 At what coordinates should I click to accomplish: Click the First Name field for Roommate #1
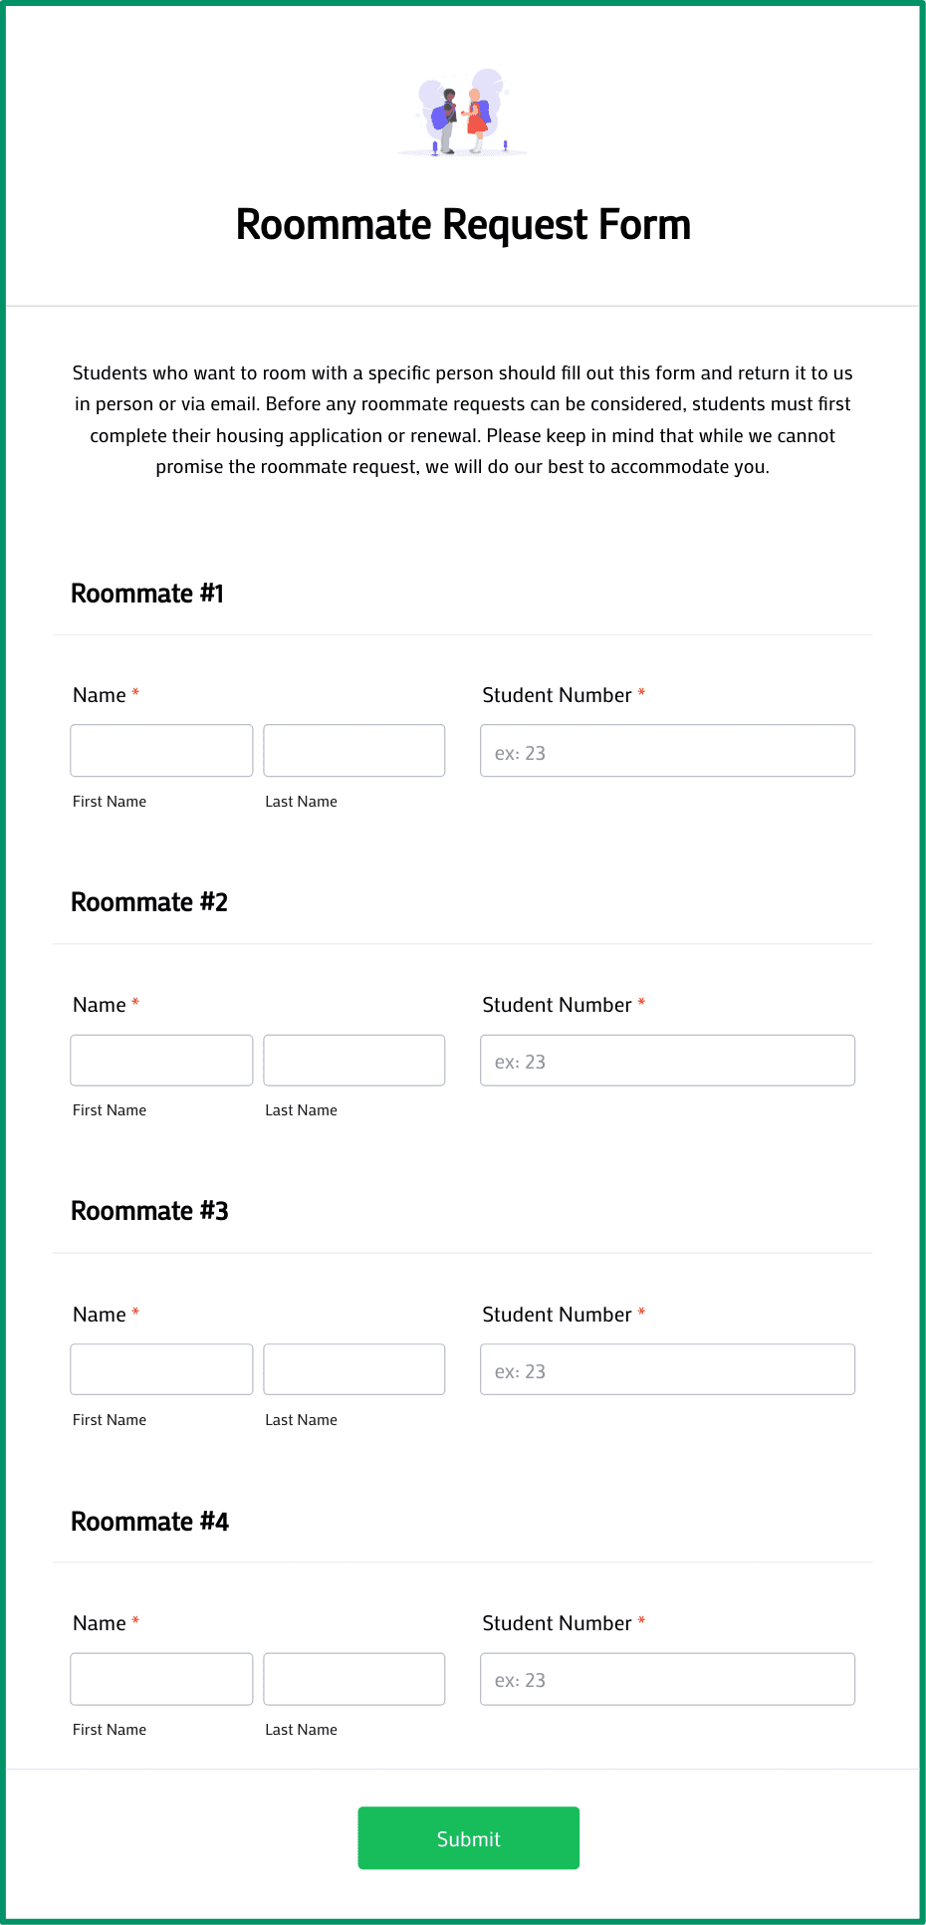point(161,750)
